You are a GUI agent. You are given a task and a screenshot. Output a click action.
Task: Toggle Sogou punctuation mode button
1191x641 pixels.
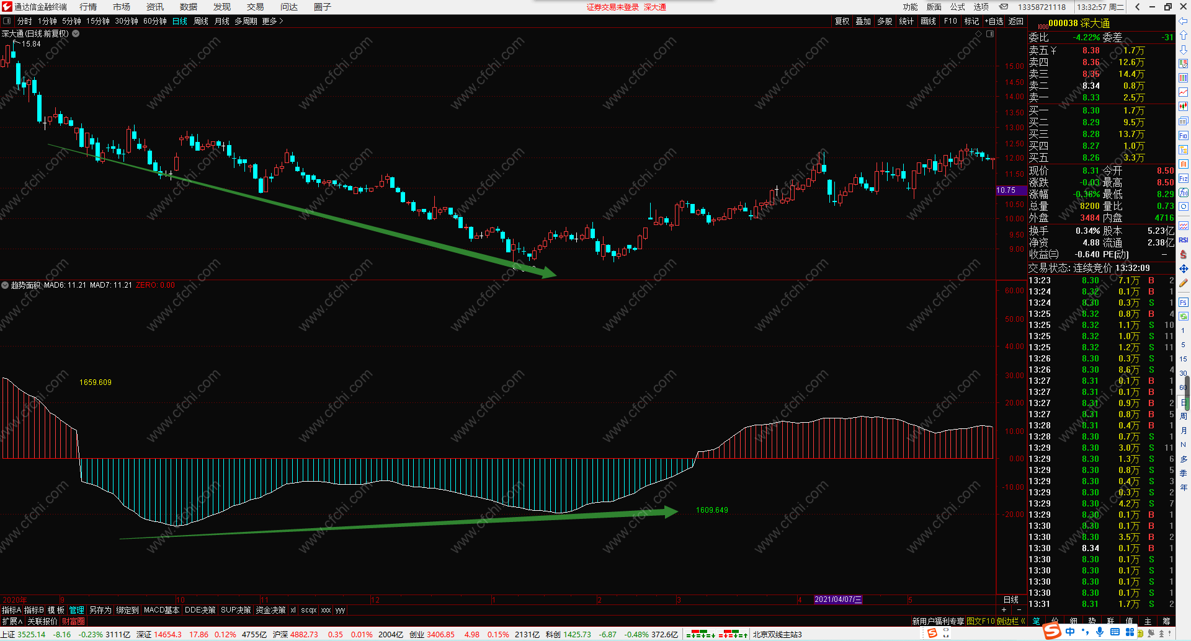click(1085, 632)
